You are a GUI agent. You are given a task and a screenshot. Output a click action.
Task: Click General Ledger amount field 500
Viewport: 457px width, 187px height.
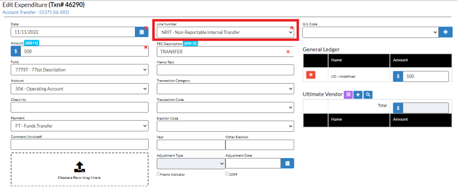tap(426, 77)
